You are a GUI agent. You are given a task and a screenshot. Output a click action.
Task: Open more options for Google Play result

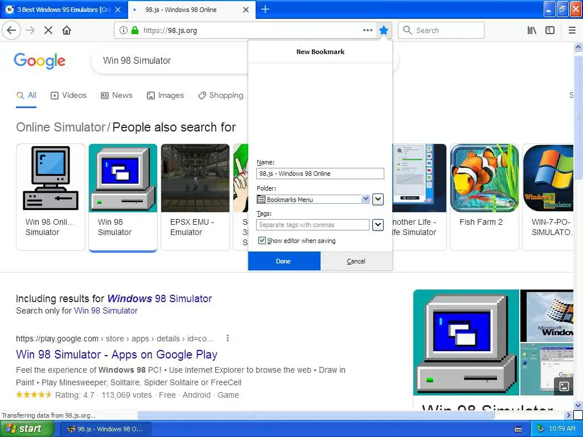(228, 338)
